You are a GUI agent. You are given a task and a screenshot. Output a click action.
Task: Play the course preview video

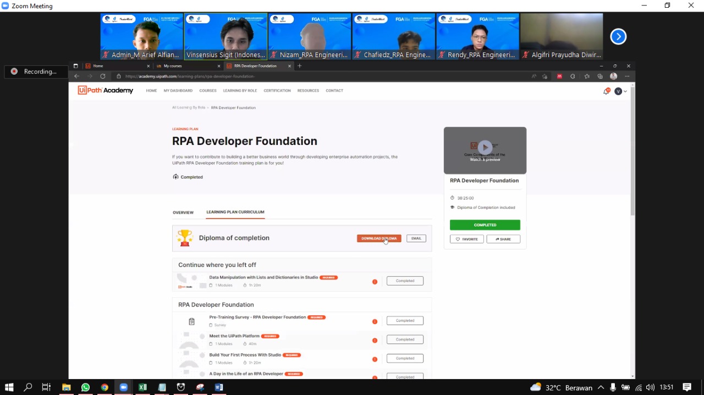485,147
